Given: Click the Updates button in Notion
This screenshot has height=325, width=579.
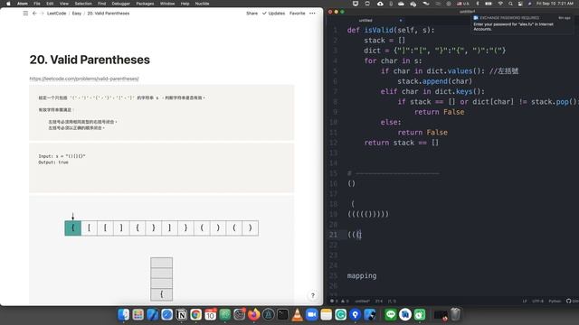Looking at the screenshot, I should [273, 14].
